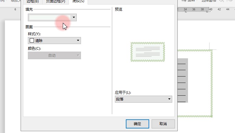This screenshot has width=235, height=133.
Task: Select the 底纹(S) tab
Action: (78, 2)
